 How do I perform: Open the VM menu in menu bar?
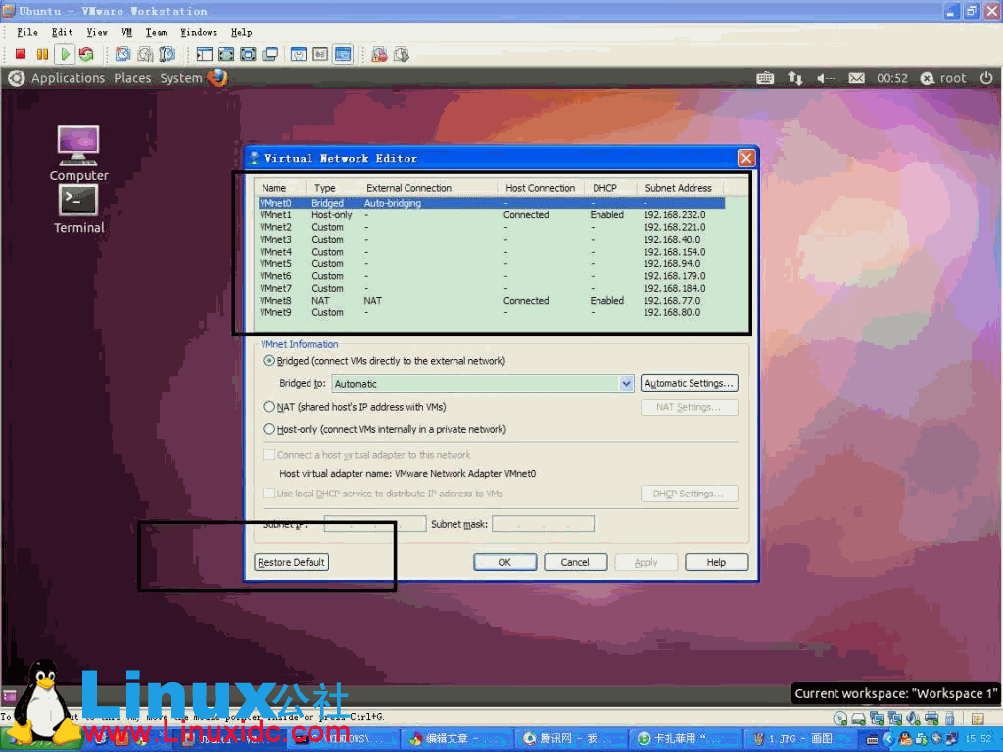pyautogui.click(x=126, y=32)
